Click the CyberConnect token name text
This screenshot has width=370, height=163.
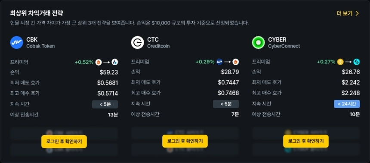(284, 46)
